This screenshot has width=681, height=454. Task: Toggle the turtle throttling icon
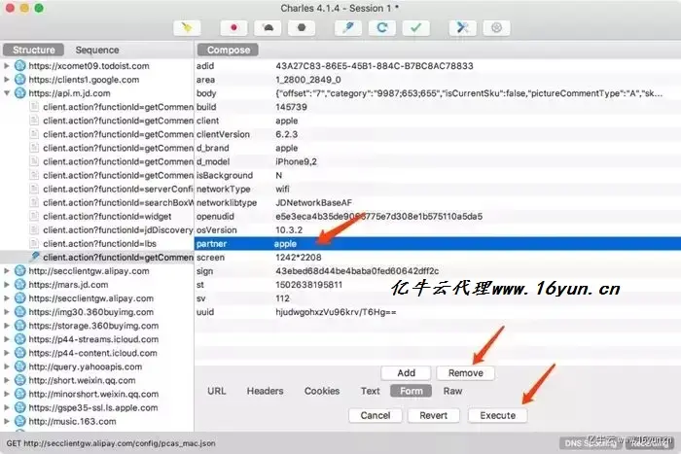tap(268, 28)
